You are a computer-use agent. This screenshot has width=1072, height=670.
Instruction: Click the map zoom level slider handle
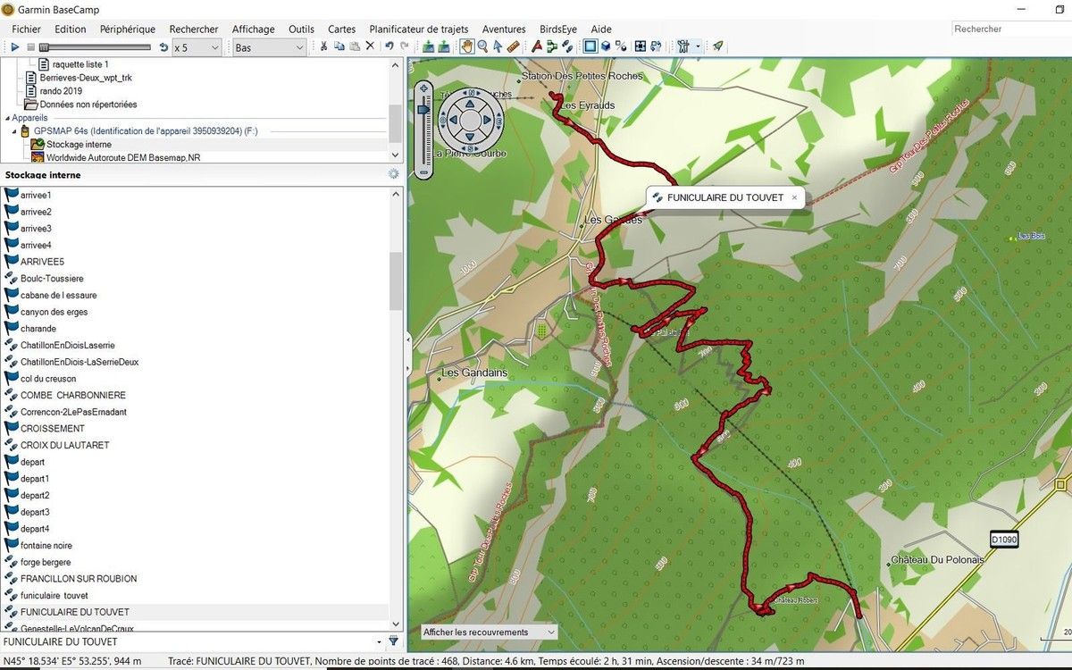[424, 109]
